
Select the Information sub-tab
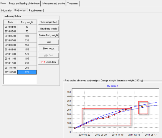click(x=6, y=11)
